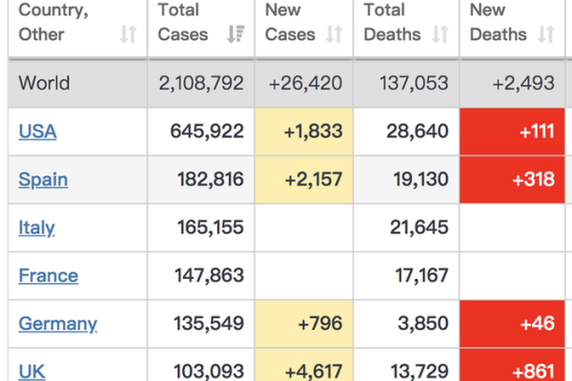572x381 pixels.
Task: Select Italy total deaths value 21,645
Action: pos(419,228)
